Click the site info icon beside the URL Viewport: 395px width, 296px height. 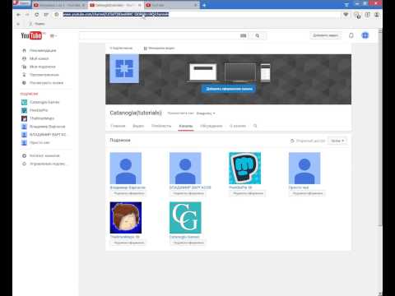coord(57,14)
